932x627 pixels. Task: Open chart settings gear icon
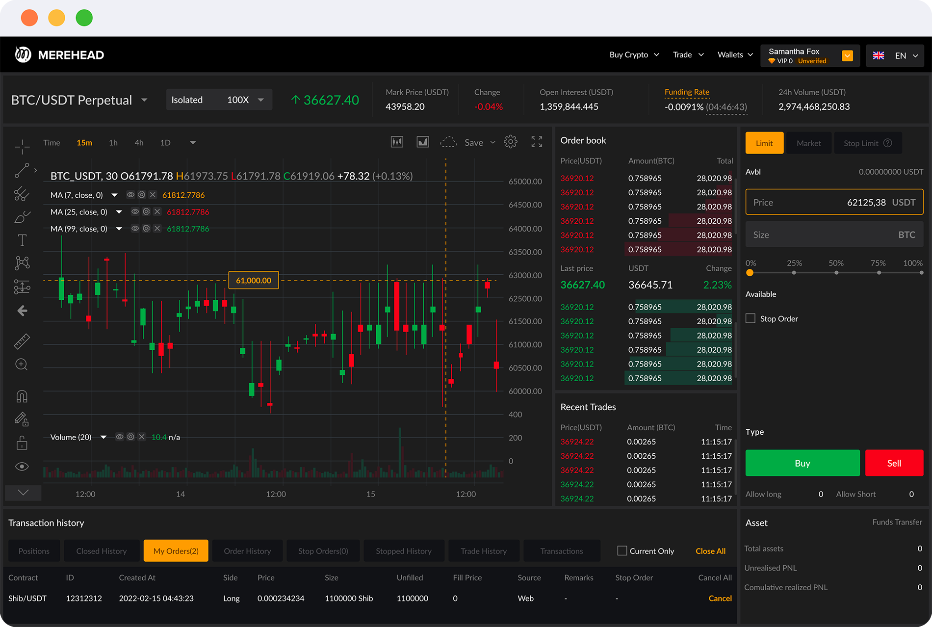coord(511,142)
